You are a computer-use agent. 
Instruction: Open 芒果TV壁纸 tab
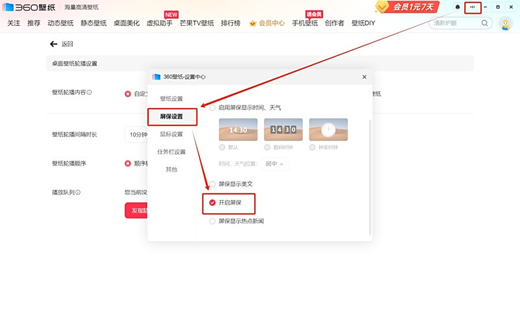[x=197, y=23]
